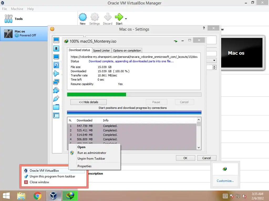
Task: Select Oracle VM VirtualBox in jump list
Action: (54, 171)
